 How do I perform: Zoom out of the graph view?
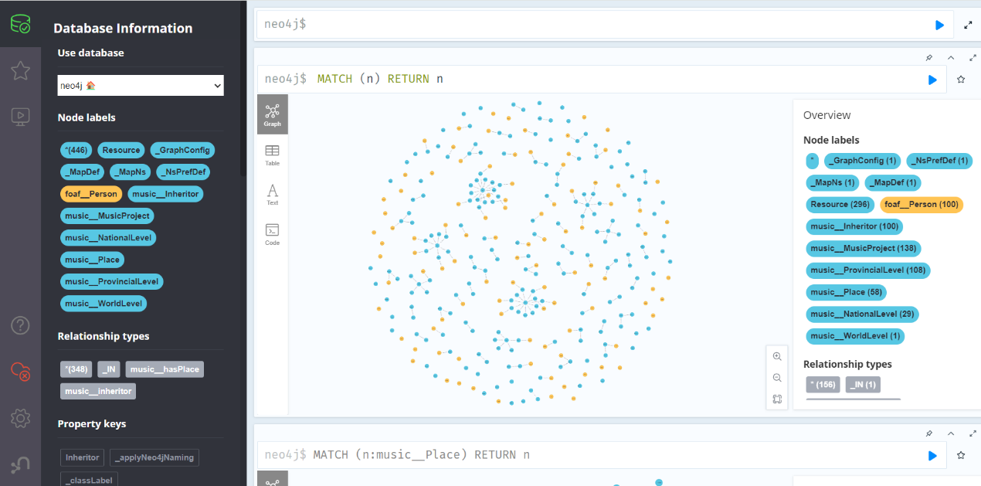pyautogui.click(x=777, y=378)
